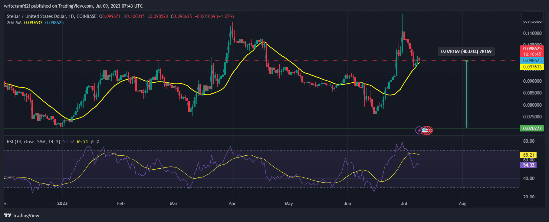Click the purple 54.32 RSI axis label
Viewport: 549px width, 222px height.
[x=528, y=165]
